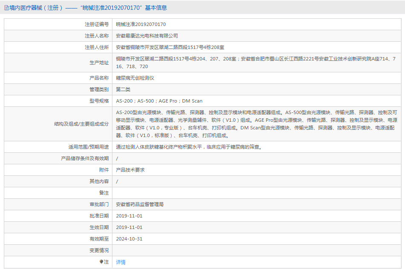Viewport: 405px width, 272px height.
Task: Click the 结构及组成/主要组成成分 row label
Action: (81, 124)
